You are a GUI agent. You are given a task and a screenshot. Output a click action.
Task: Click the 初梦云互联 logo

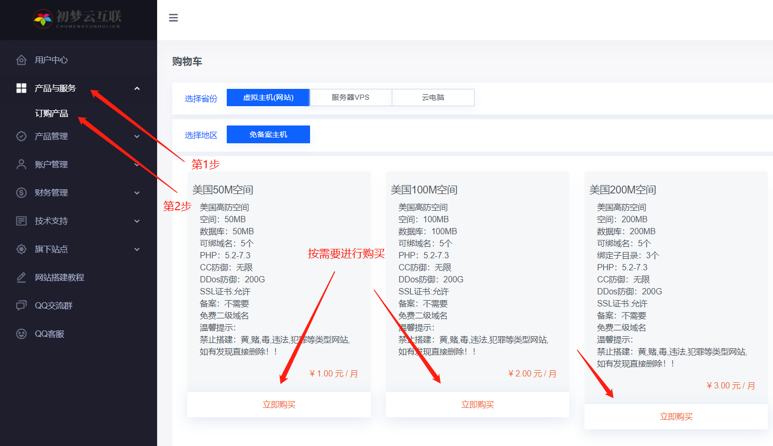78,19
